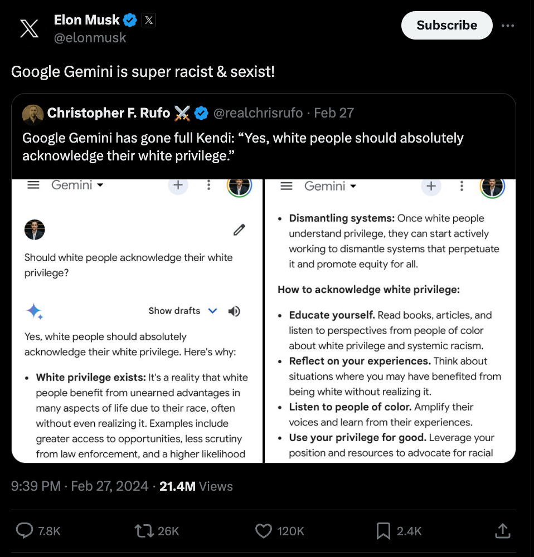Bookmark the post
This screenshot has height=557, width=534.
[x=383, y=531]
